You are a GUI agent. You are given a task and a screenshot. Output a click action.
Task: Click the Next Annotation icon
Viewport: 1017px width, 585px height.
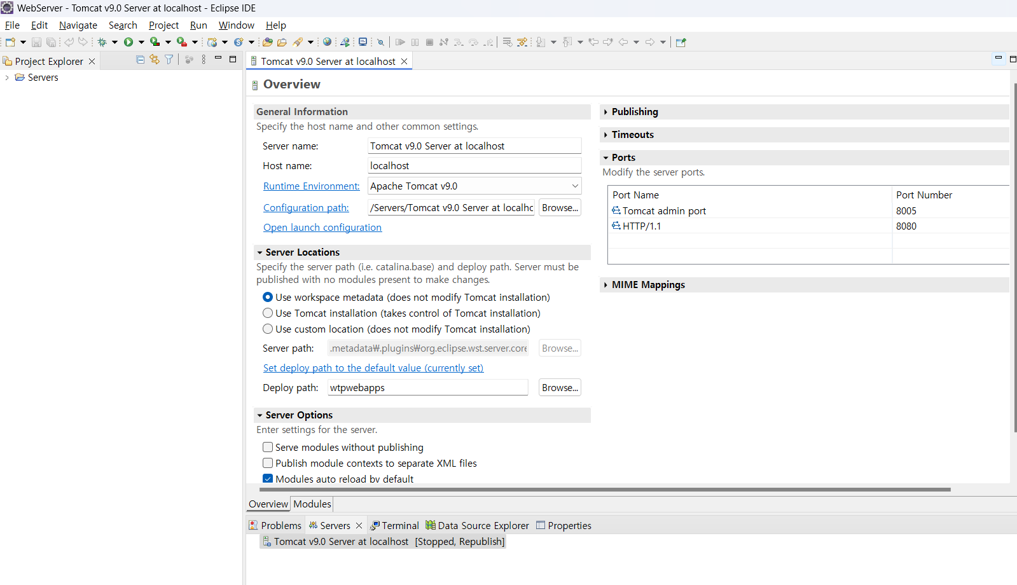coord(541,42)
